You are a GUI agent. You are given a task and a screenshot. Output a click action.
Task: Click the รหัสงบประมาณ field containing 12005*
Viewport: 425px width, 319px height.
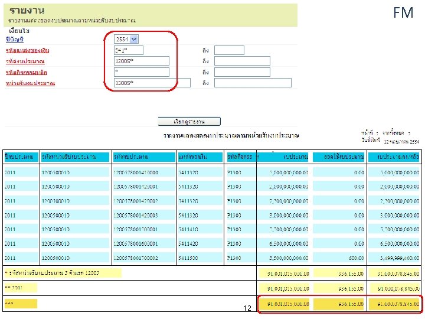coord(142,61)
